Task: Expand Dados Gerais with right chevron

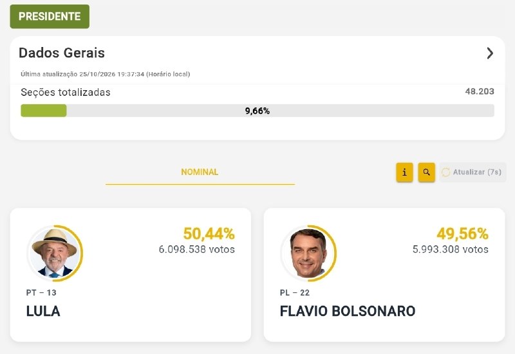Action: pos(490,53)
